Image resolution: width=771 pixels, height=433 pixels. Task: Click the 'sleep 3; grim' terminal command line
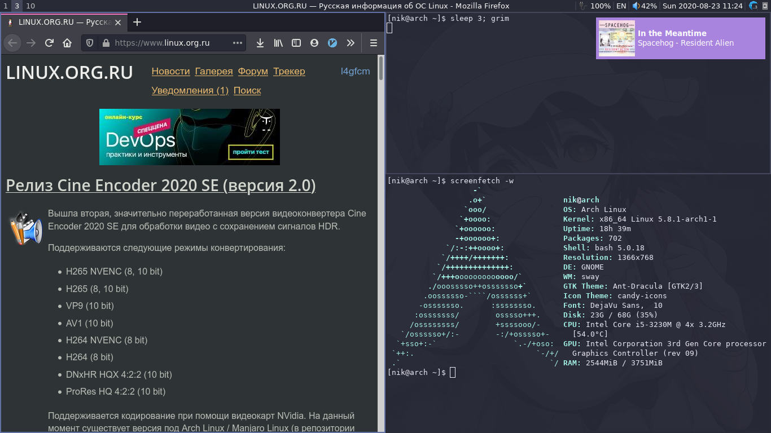point(448,18)
